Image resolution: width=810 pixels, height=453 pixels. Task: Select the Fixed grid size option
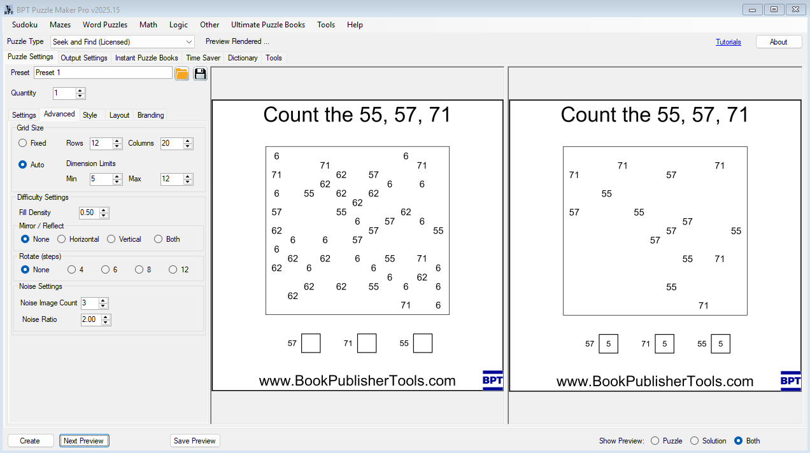[x=23, y=143]
